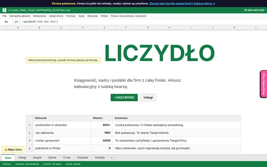Follow the 'Zobacz ofertę' link in top banner
This screenshot has width=267, height=167.
click(x=182, y=3)
